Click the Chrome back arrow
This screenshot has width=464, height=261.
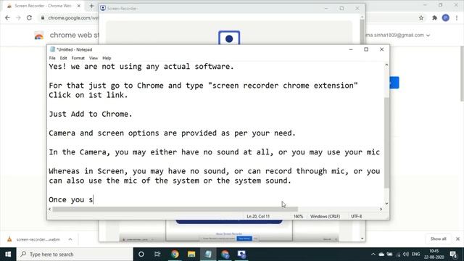[x=7, y=17]
